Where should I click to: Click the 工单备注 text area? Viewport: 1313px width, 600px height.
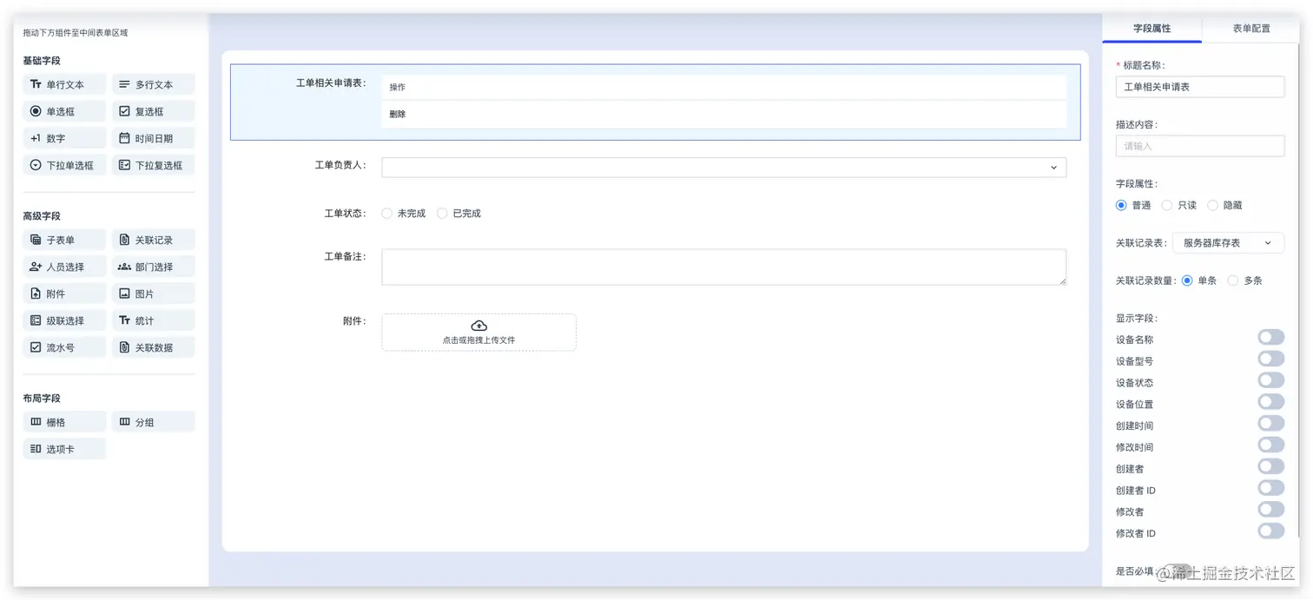point(723,267)
